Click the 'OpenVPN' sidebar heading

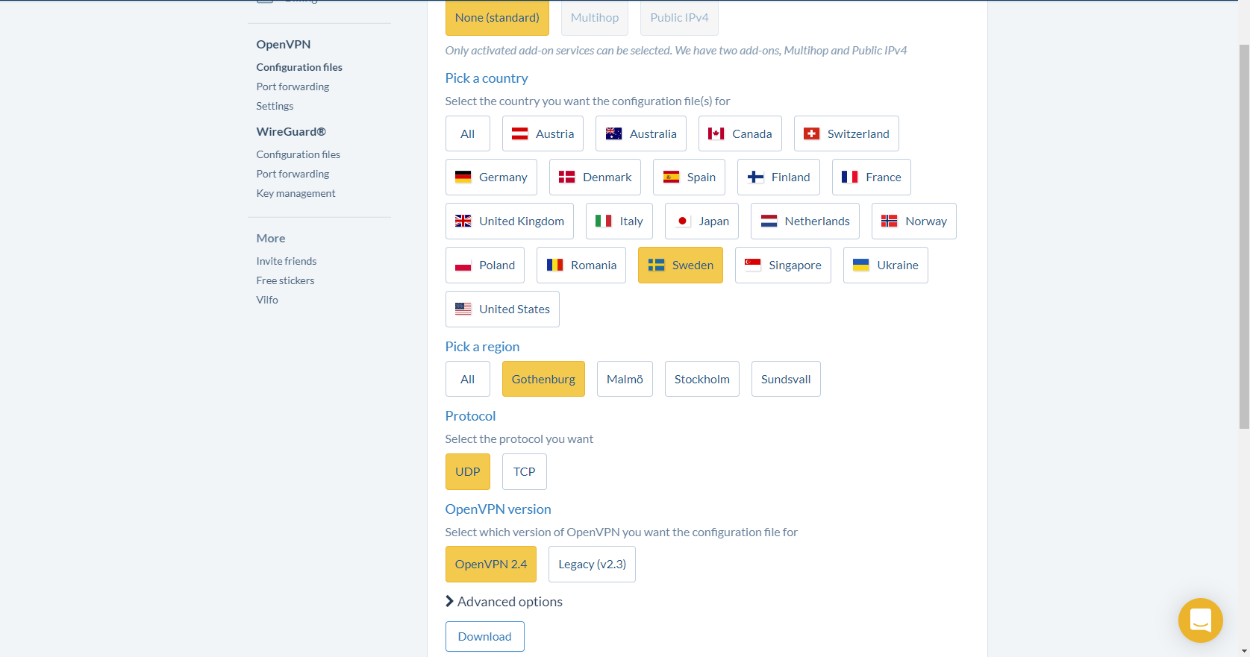point(284,44)
